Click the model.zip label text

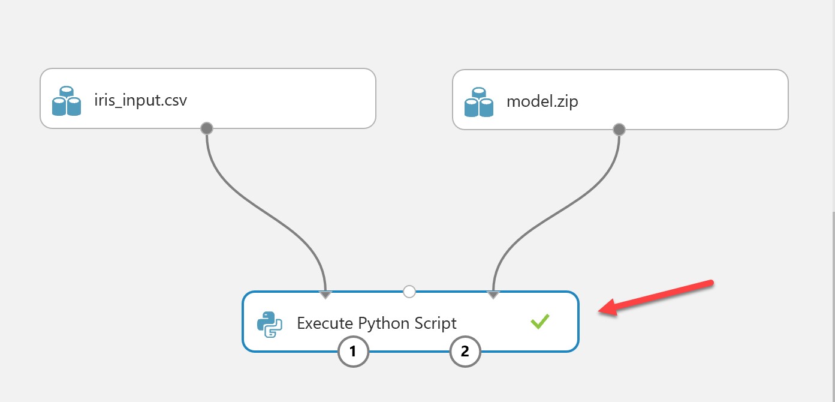(542, 101)
